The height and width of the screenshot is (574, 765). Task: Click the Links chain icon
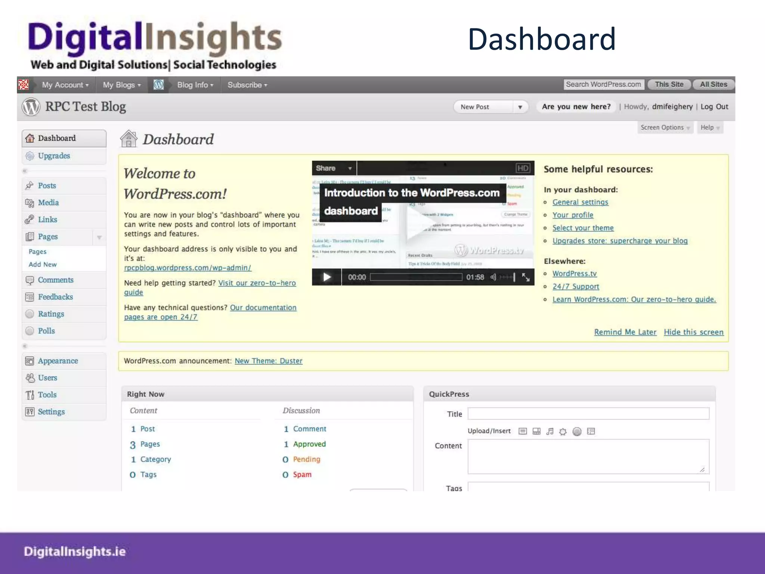pos(30,220)
